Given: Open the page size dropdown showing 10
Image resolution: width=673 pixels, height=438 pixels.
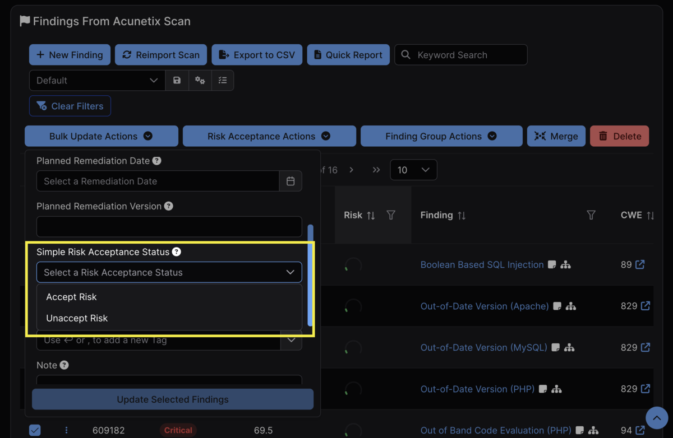Looking at the screenshot, I should [x=413, y=170].
